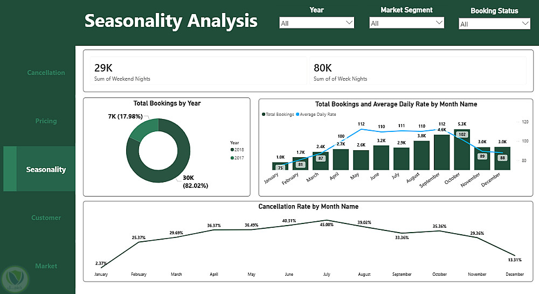Click the Total Bookings by Year title
This screenshot has width=539, height=294.
167,103
